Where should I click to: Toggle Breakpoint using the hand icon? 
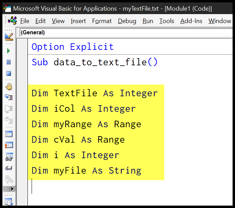click(9, 87)
